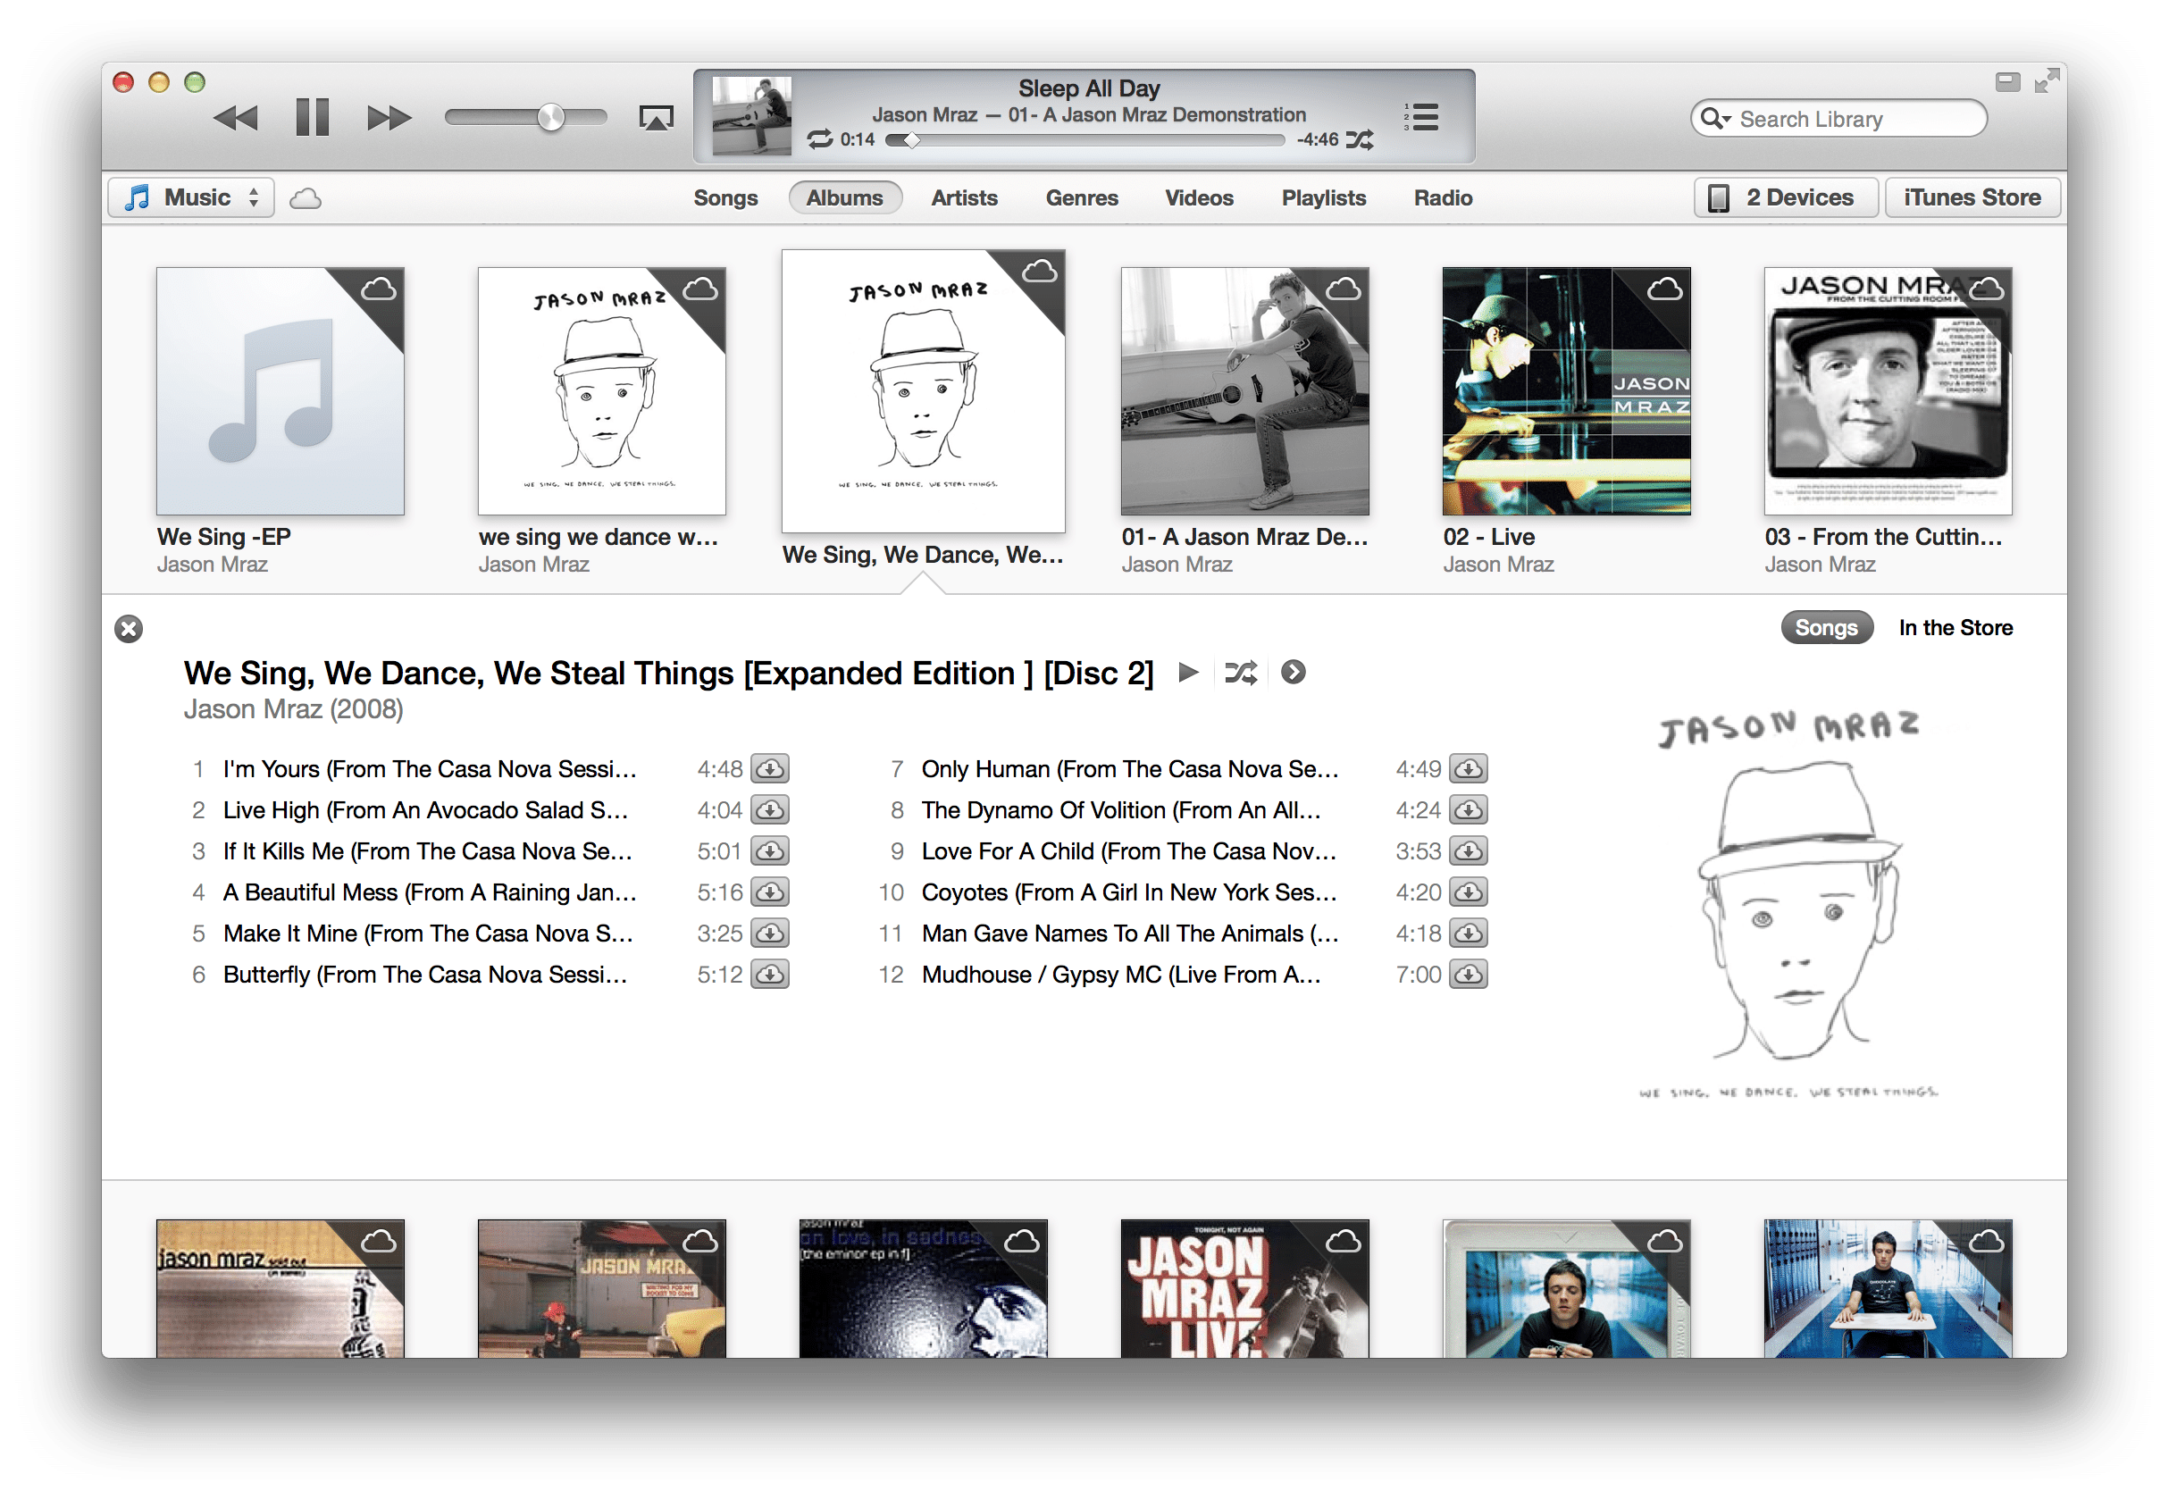Click the we sing we dance w... album title

point(597,537)
